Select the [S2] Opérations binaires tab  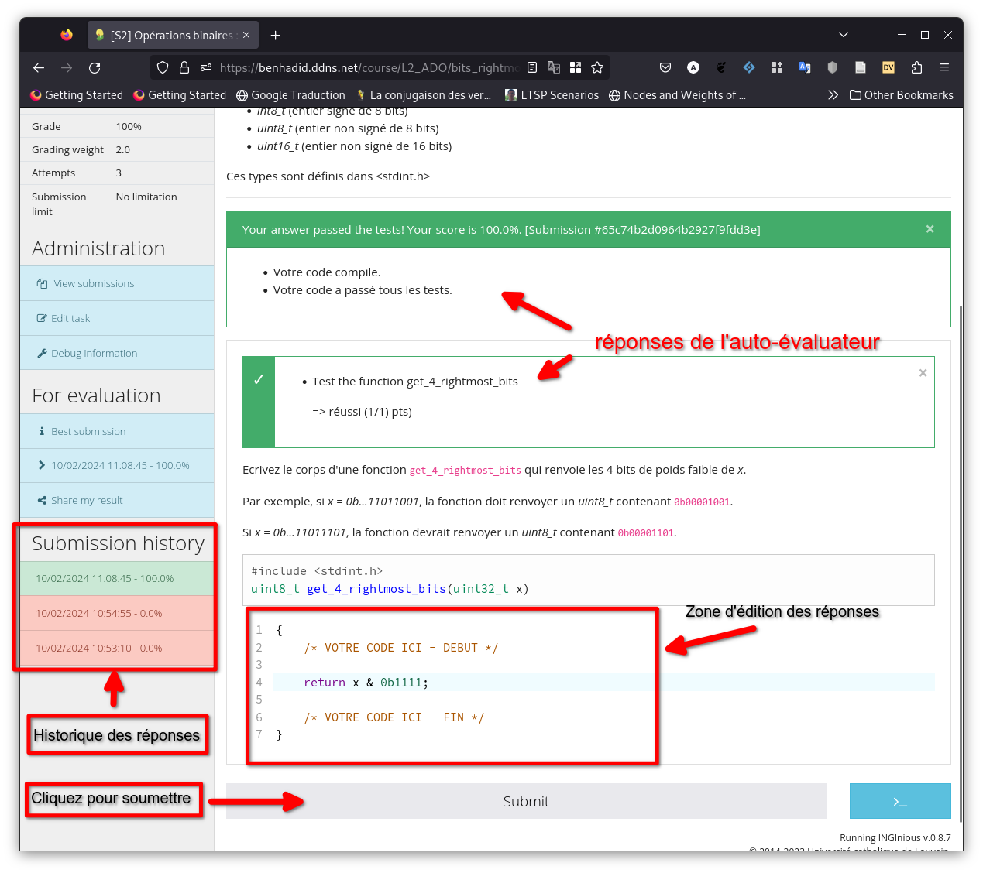pyautogui.click(x=171, y=36)
